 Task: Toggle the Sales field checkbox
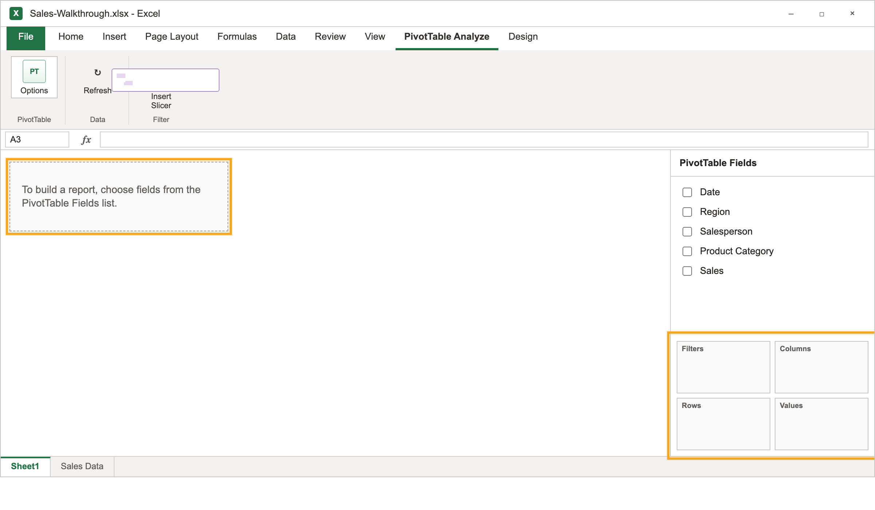click(687, 271)
